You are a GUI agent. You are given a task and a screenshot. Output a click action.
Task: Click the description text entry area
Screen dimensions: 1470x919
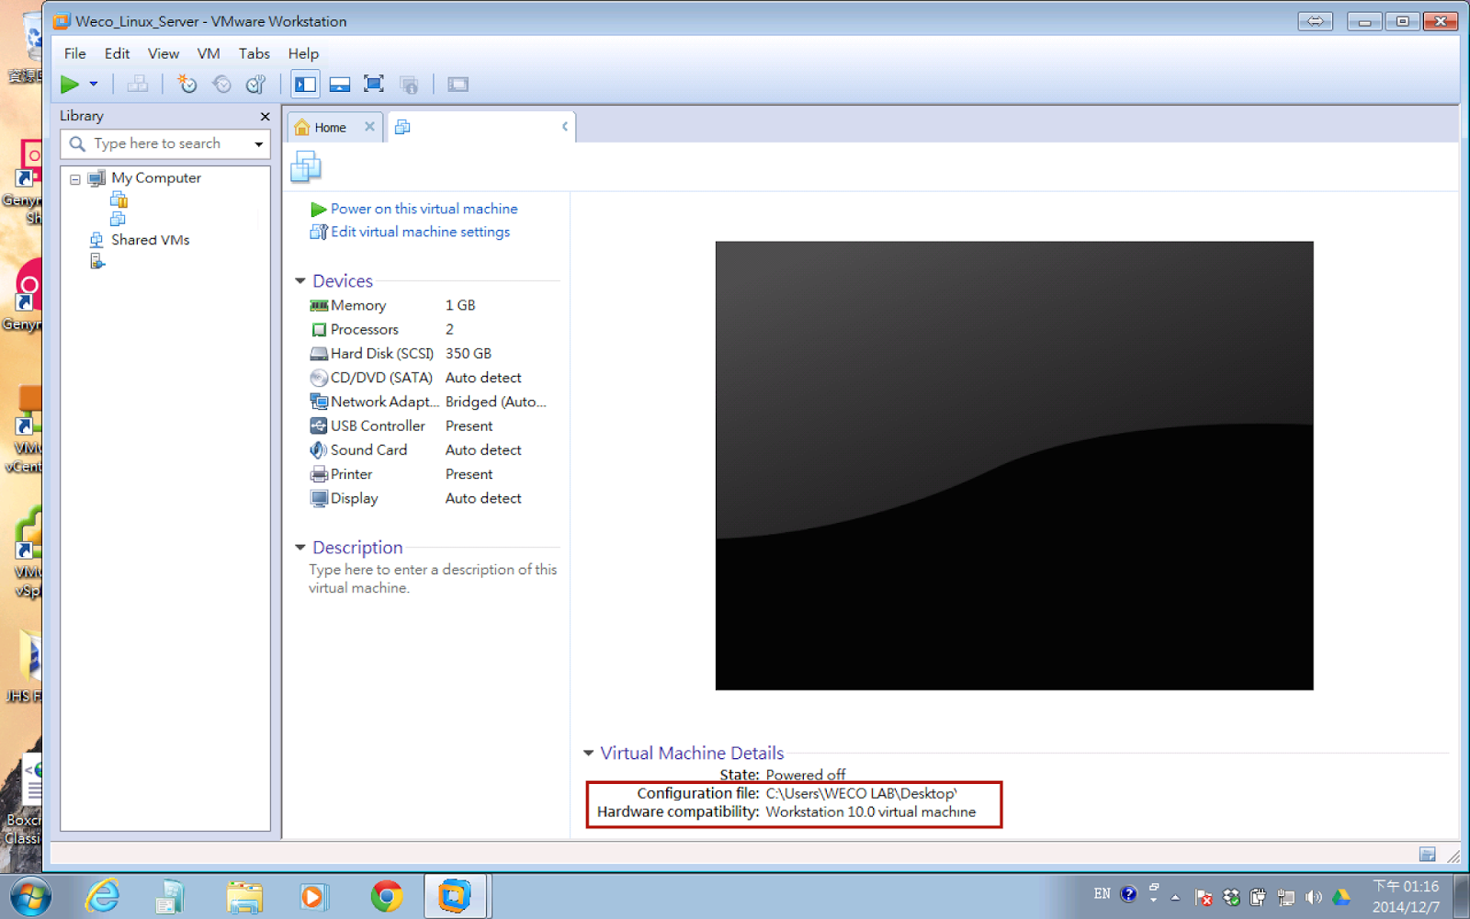(433, 579)
